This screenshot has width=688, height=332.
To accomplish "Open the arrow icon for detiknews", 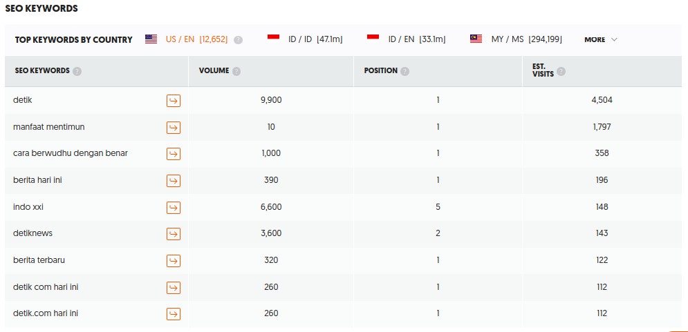I will pyautogui.click(x=174, y=234).
